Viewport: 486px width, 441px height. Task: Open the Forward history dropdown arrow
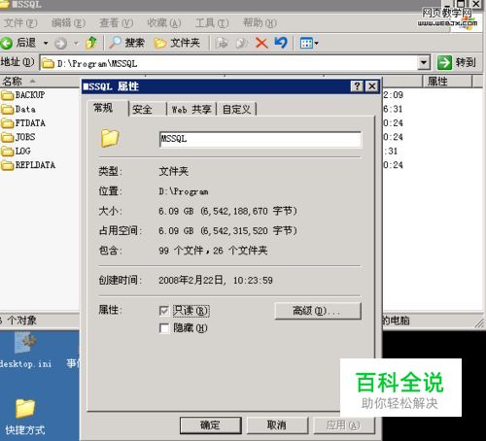pyautogui.click(x=76, y=43)
